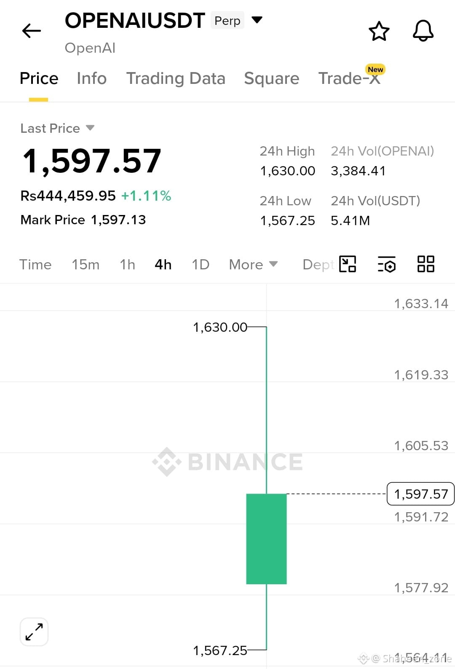Expand the More timeframe dropdown
455x669 pixels.
[253, 265]
